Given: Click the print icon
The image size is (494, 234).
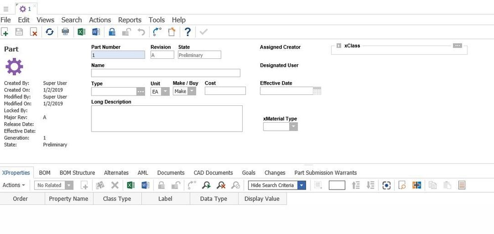Looking at the screenshot, I should [x=65, y=32].
